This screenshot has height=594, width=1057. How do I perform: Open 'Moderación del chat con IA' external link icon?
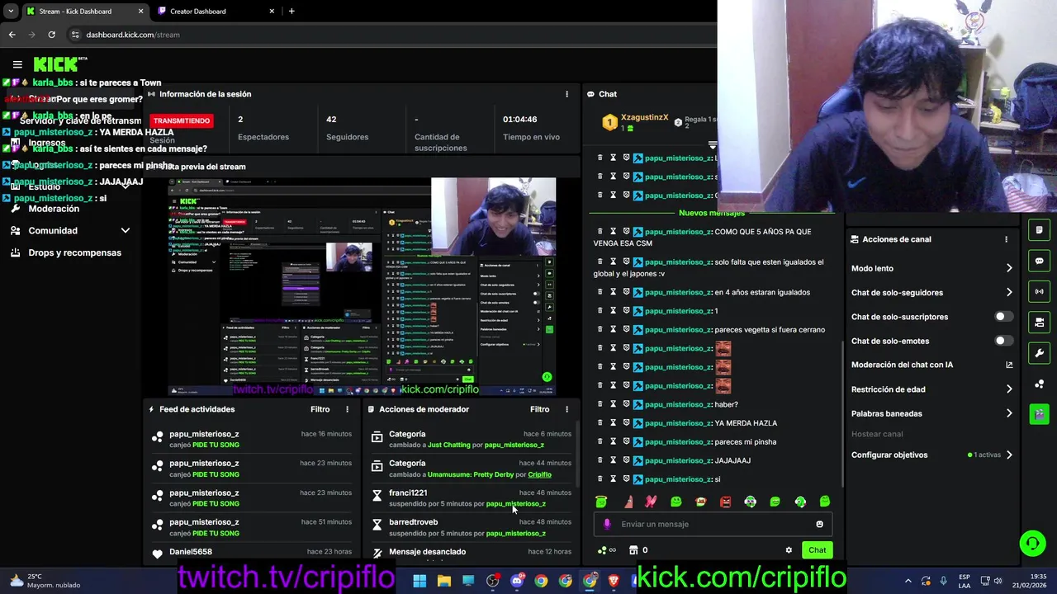[1009, 365]
